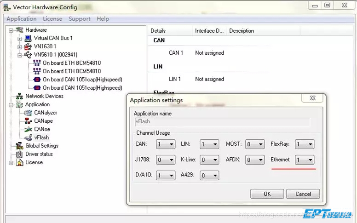The image size is (357, 223).
Task: Open the MOST channel count dropdown
Action: tap(255, 144)
